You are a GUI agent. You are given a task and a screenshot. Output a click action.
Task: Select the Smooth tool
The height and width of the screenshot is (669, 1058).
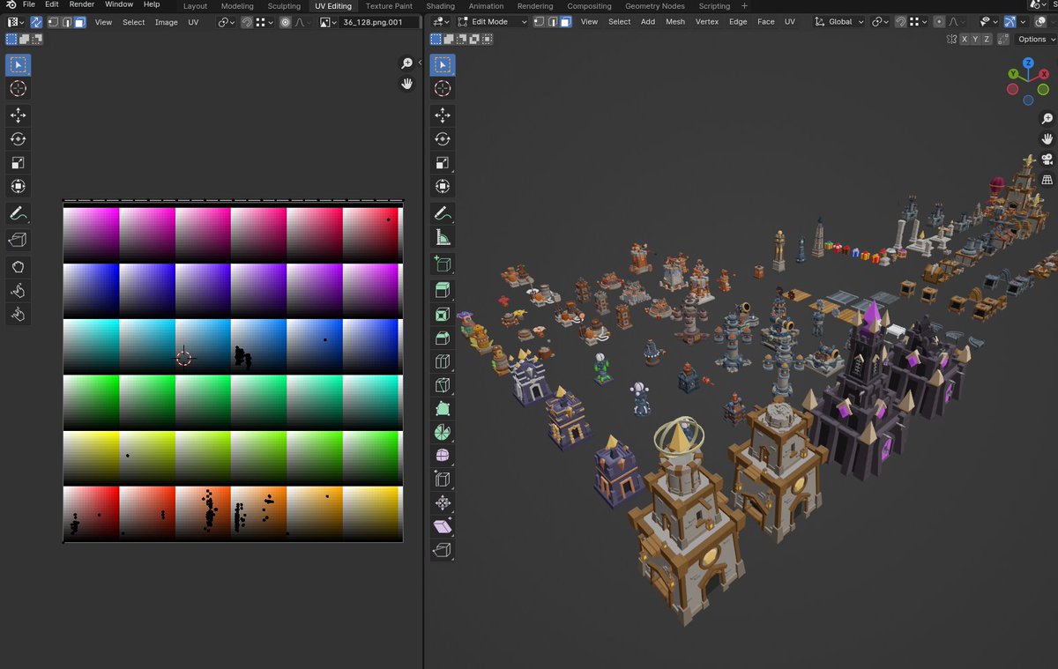click(443, 456)
